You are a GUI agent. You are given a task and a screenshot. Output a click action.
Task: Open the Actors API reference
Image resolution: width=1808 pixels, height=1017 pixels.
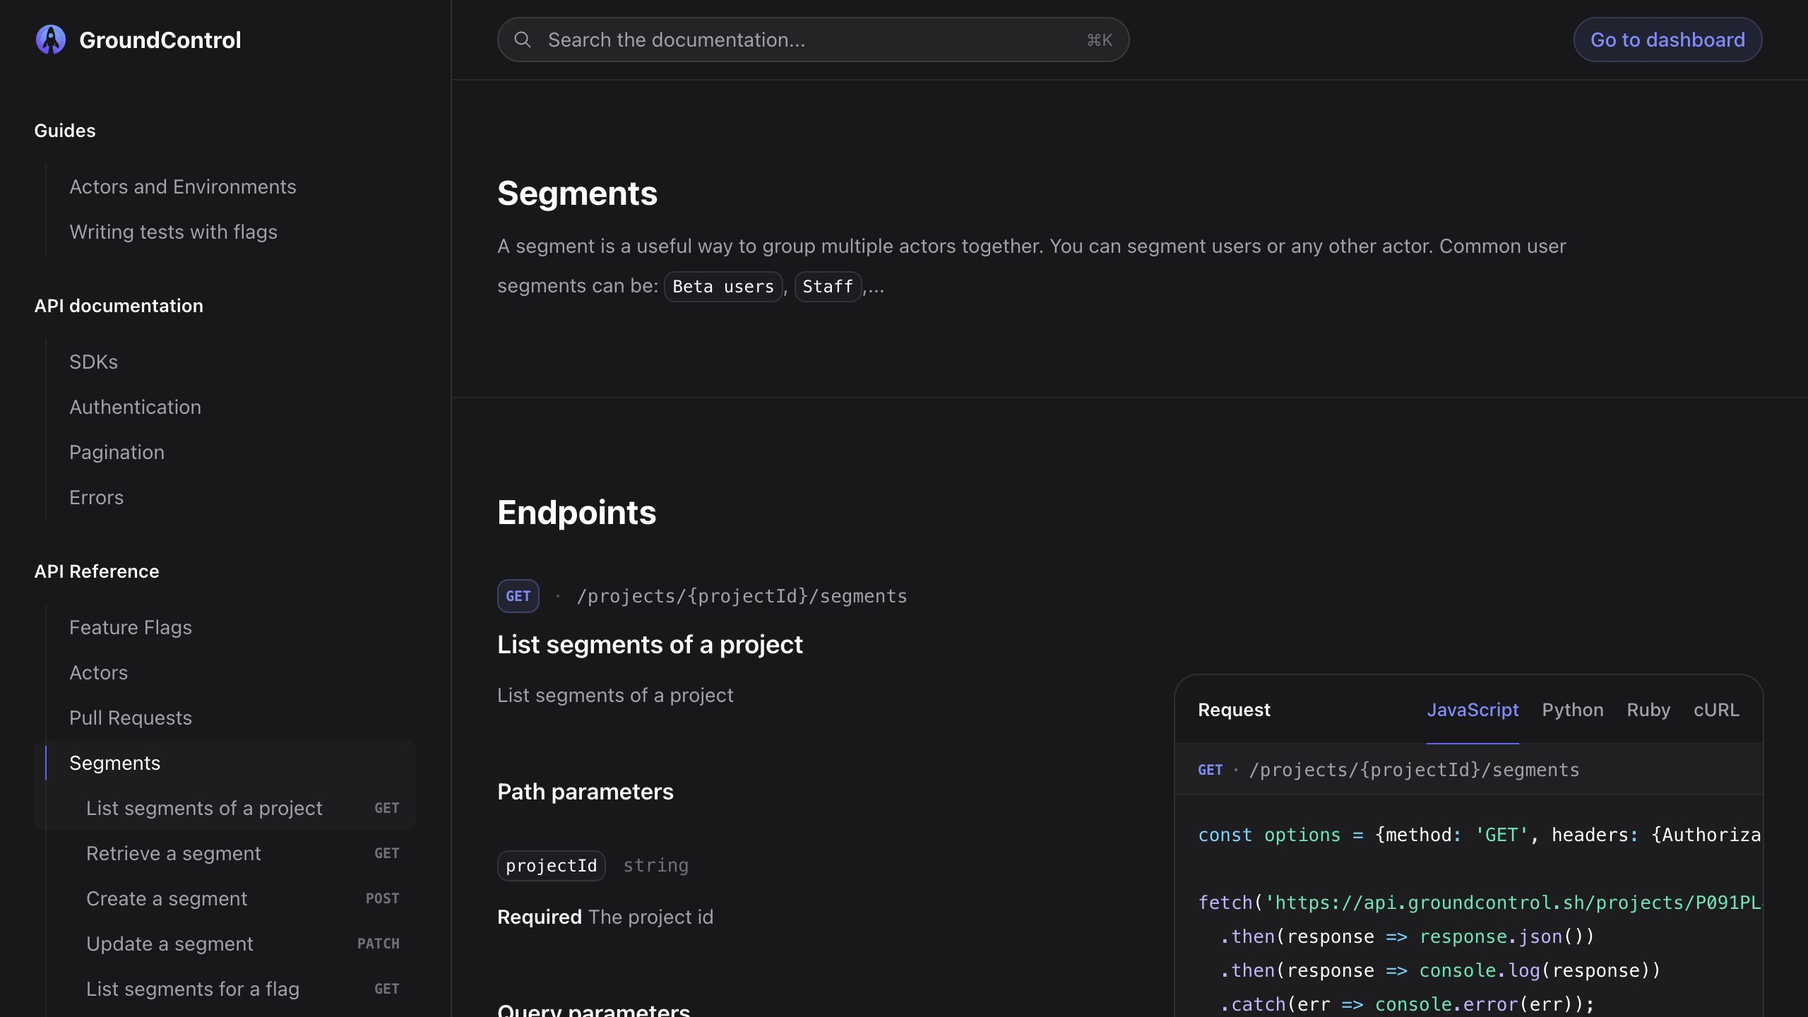coord(98,672)
